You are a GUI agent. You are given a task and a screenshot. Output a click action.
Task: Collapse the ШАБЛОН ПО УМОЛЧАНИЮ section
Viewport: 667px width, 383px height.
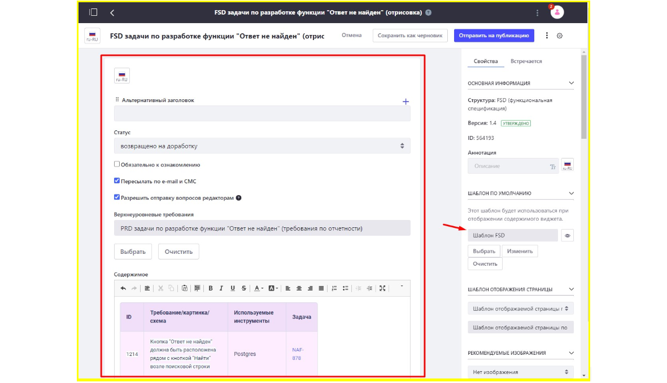coord(572,193)
